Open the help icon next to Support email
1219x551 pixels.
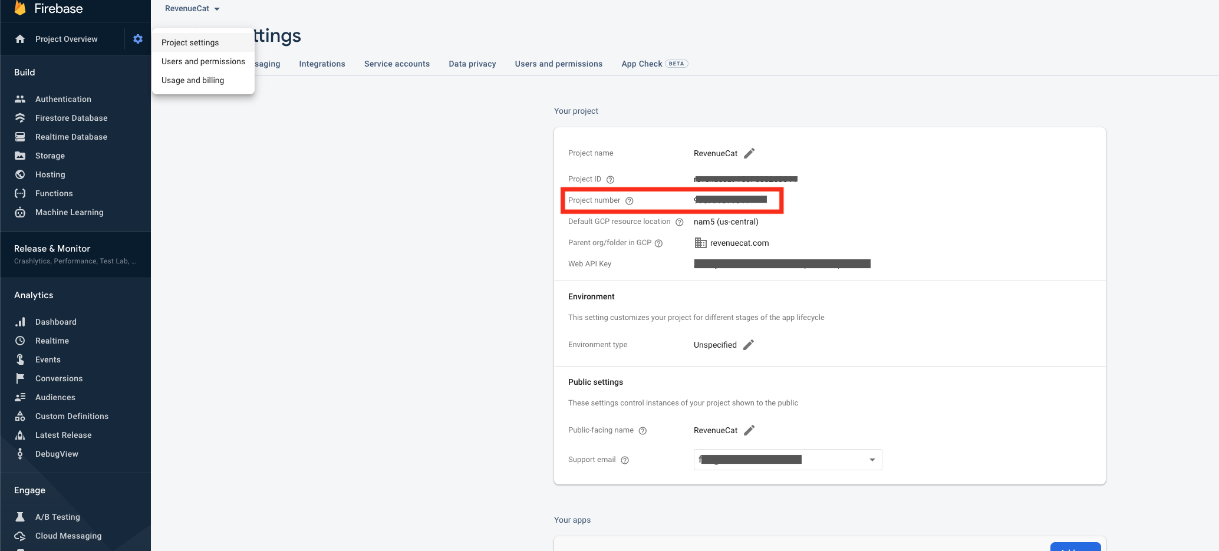point(625,460)
